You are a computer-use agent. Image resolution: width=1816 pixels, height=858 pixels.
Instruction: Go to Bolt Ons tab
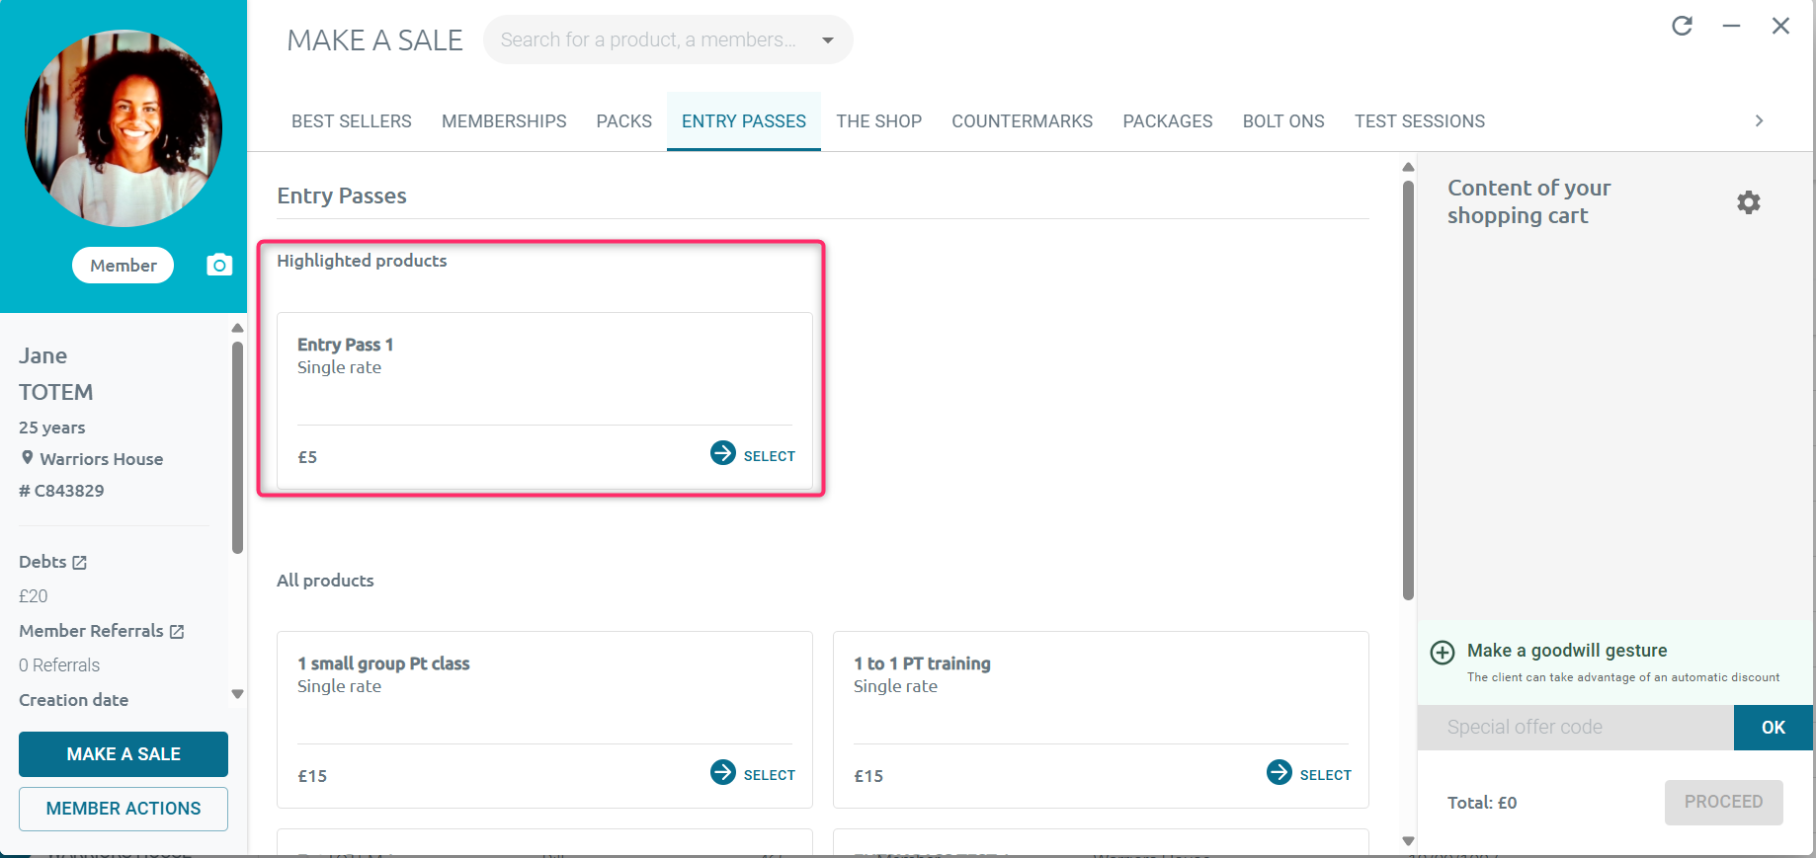click(1282, 121)
